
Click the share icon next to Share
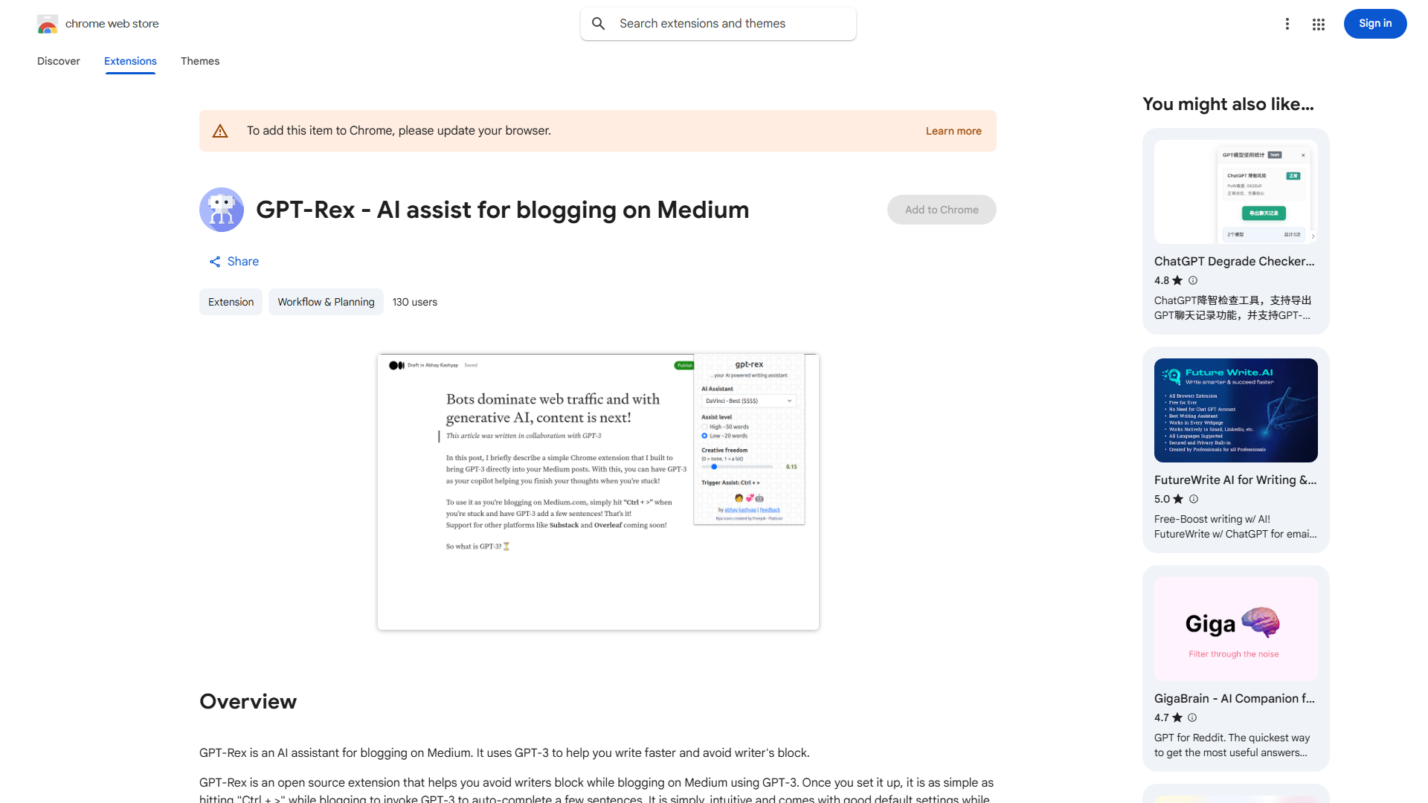[x=215, y=262]
